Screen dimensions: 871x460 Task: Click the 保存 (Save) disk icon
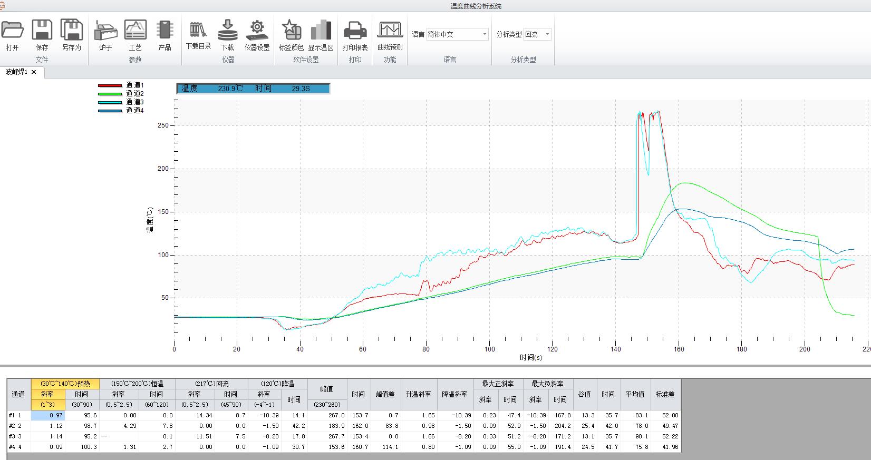tap(42, 31)
